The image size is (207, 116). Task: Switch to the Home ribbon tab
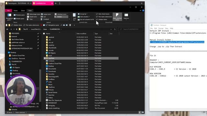[16, 11]
